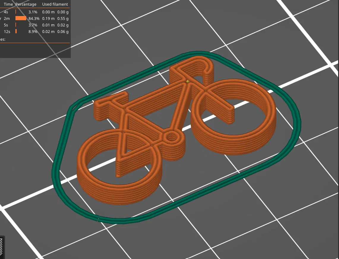This screenshot has width=339, height=259.
Task: Click the "3.1%" percentage value
Action: pos(33,12)
